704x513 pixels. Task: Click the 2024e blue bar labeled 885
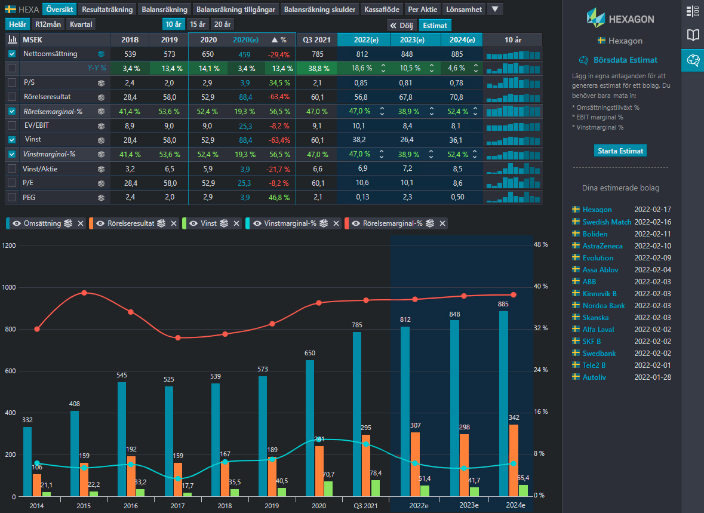[x=503, y=403]
